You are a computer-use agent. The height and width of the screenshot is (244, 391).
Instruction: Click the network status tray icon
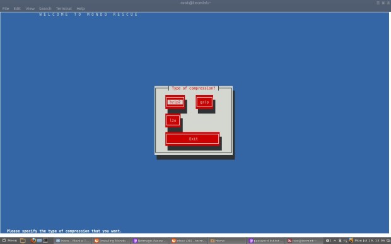340,240
